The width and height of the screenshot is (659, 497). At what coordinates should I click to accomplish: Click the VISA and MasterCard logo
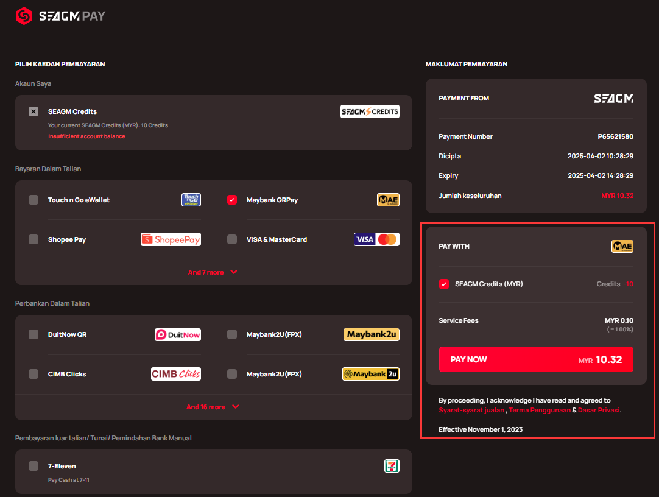point(376,239)
